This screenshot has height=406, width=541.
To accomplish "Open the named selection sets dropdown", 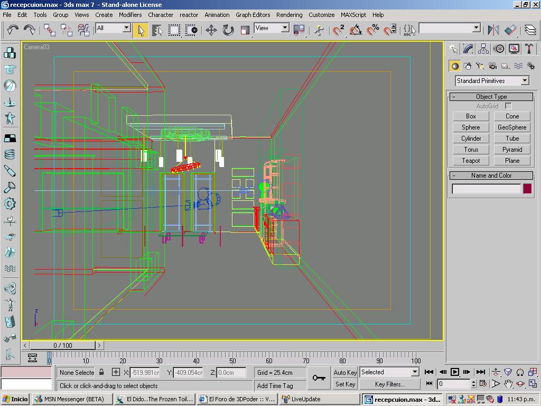I will coord(450,28).
